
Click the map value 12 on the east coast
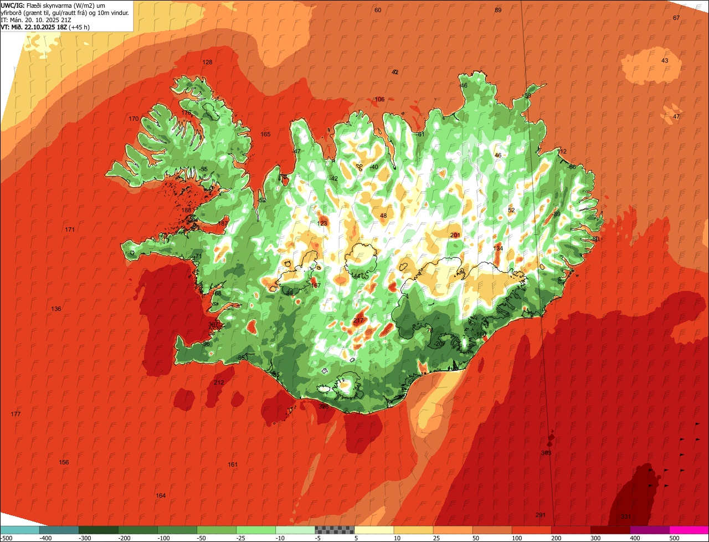(x=563, y=151)
